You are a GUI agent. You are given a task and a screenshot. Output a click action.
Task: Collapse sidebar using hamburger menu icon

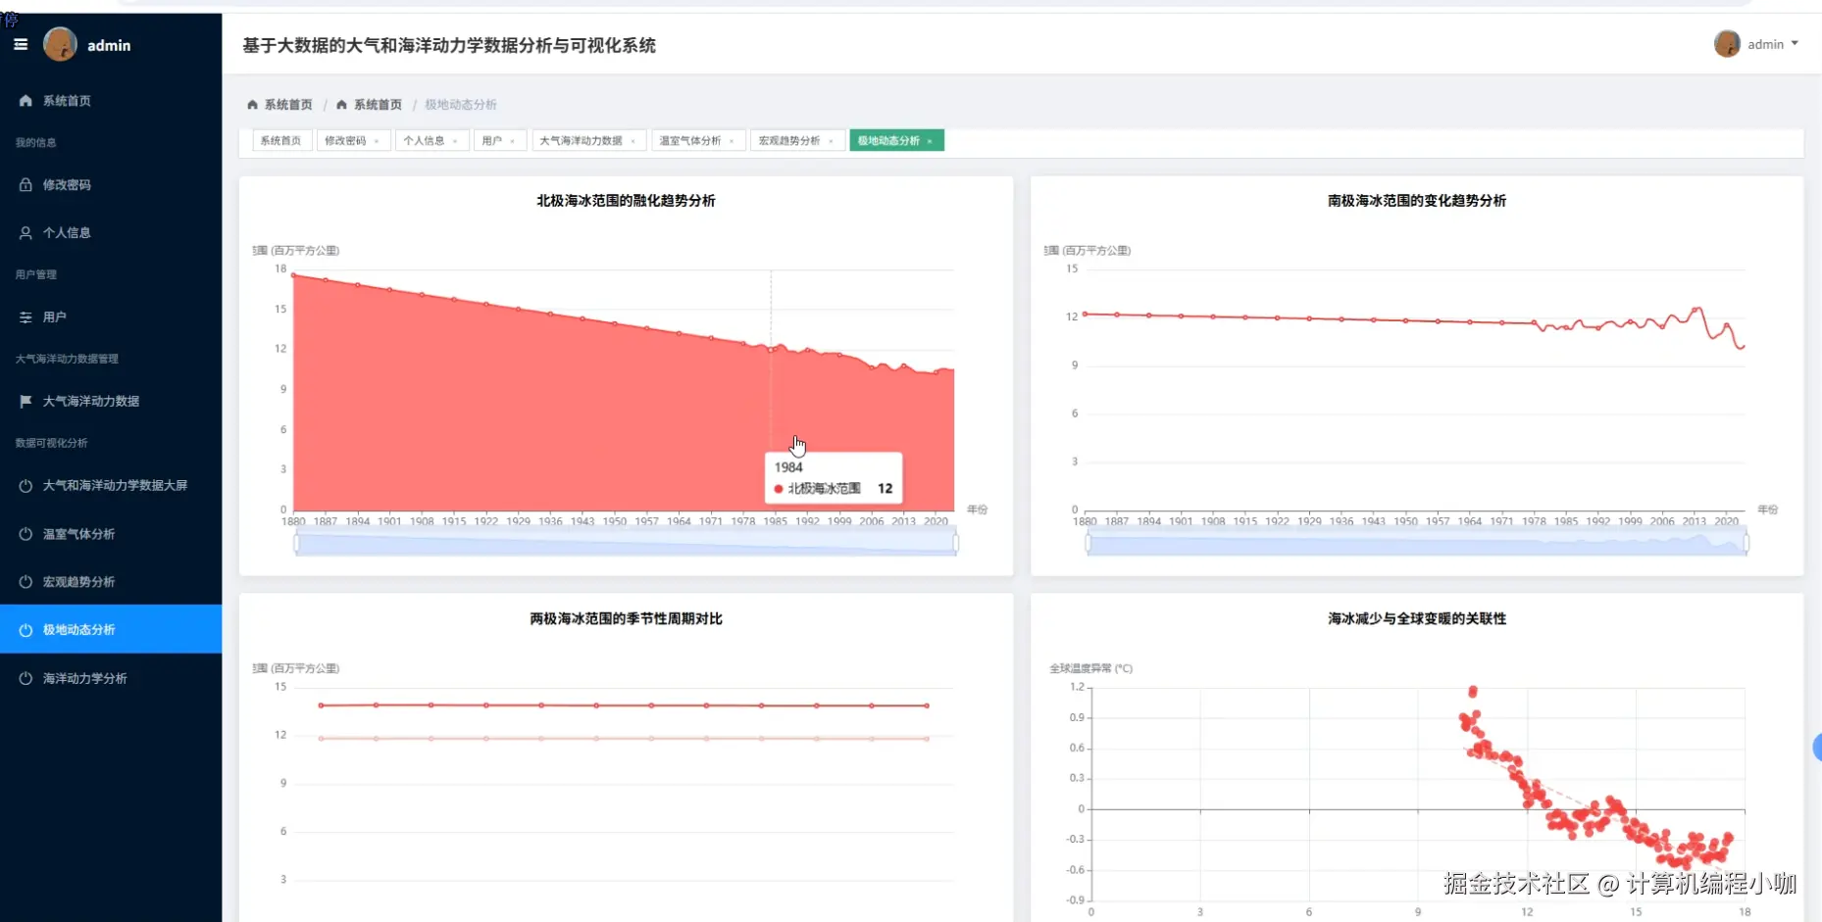pos(21,45)
